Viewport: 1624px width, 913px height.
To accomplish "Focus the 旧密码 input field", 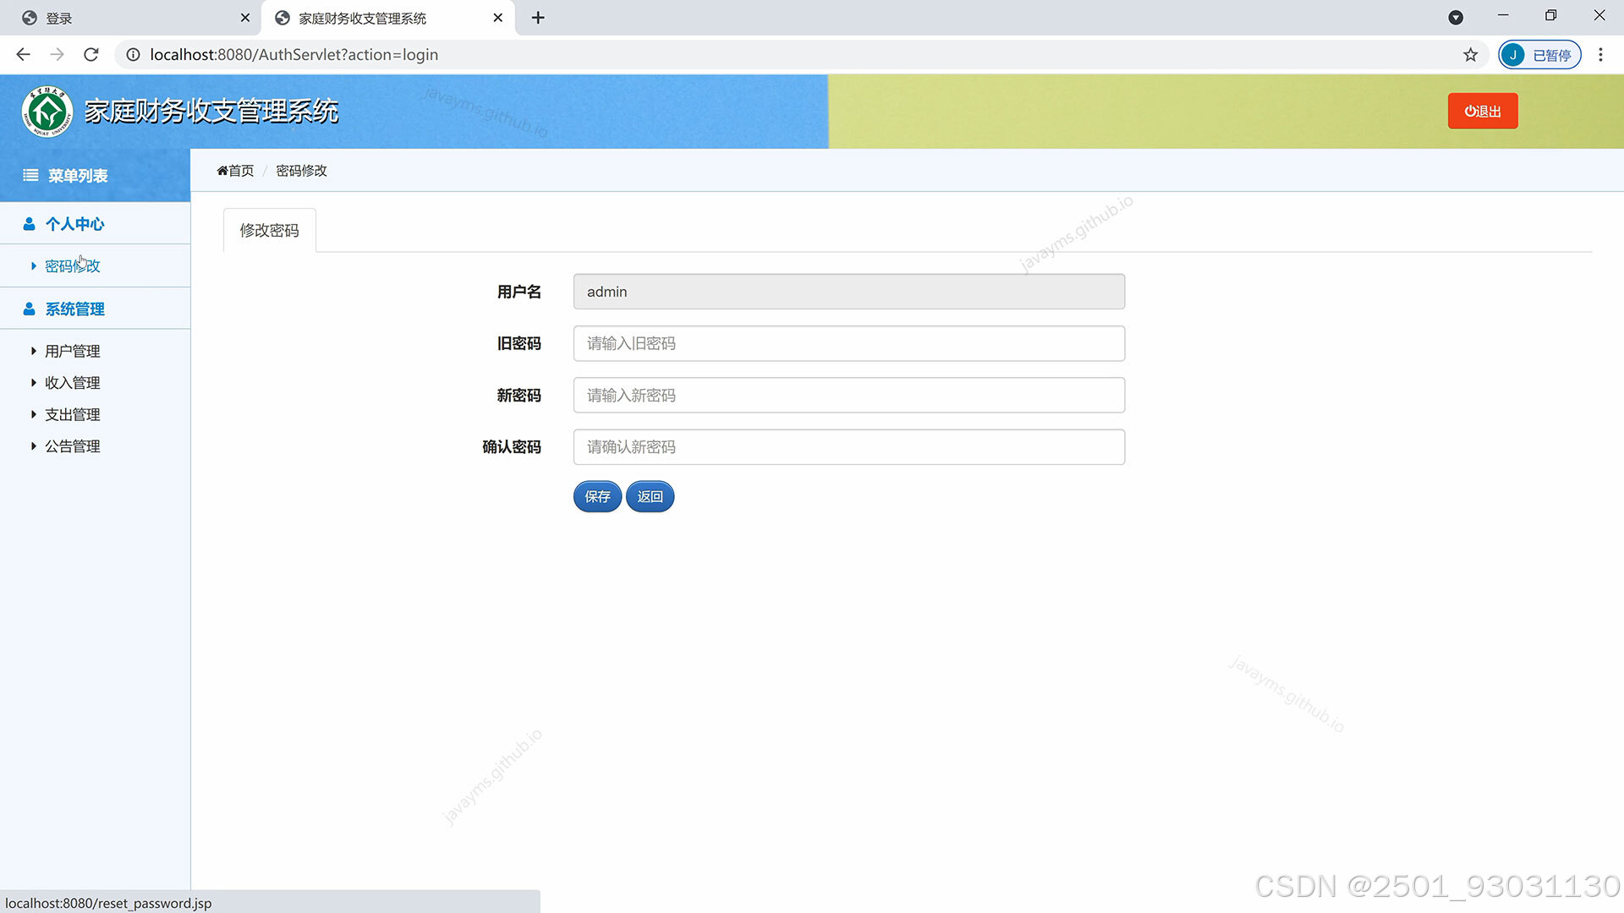I will pos(848,343).
